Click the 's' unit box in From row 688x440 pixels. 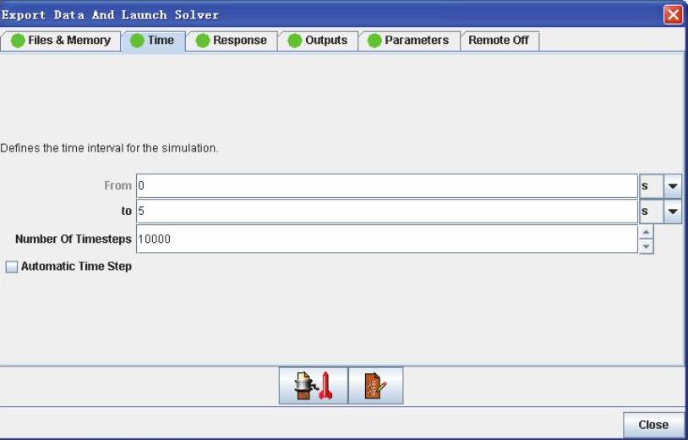pyautogui.click(x=650, y=186)
